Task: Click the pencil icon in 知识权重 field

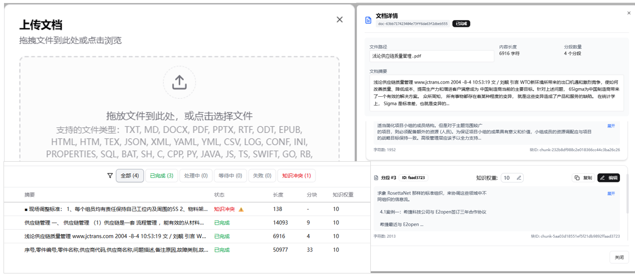Action: [x=519, y=178]
